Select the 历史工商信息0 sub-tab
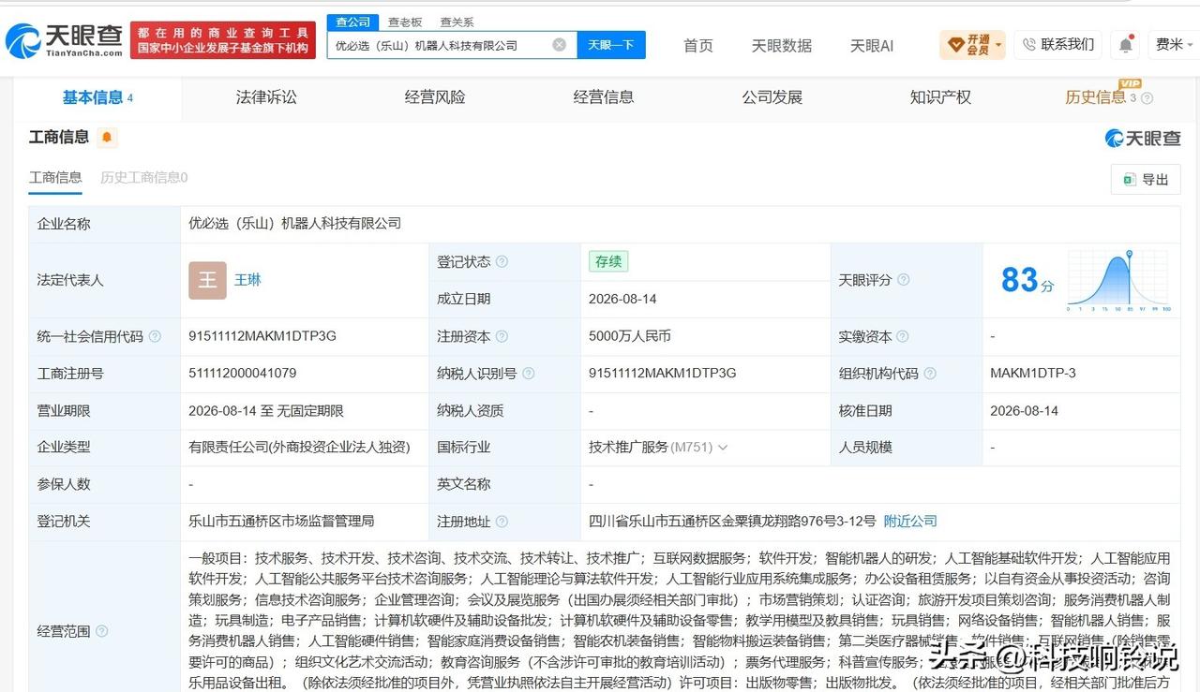The width and height of the screenshot is (1200, 692). click(143, 177)
